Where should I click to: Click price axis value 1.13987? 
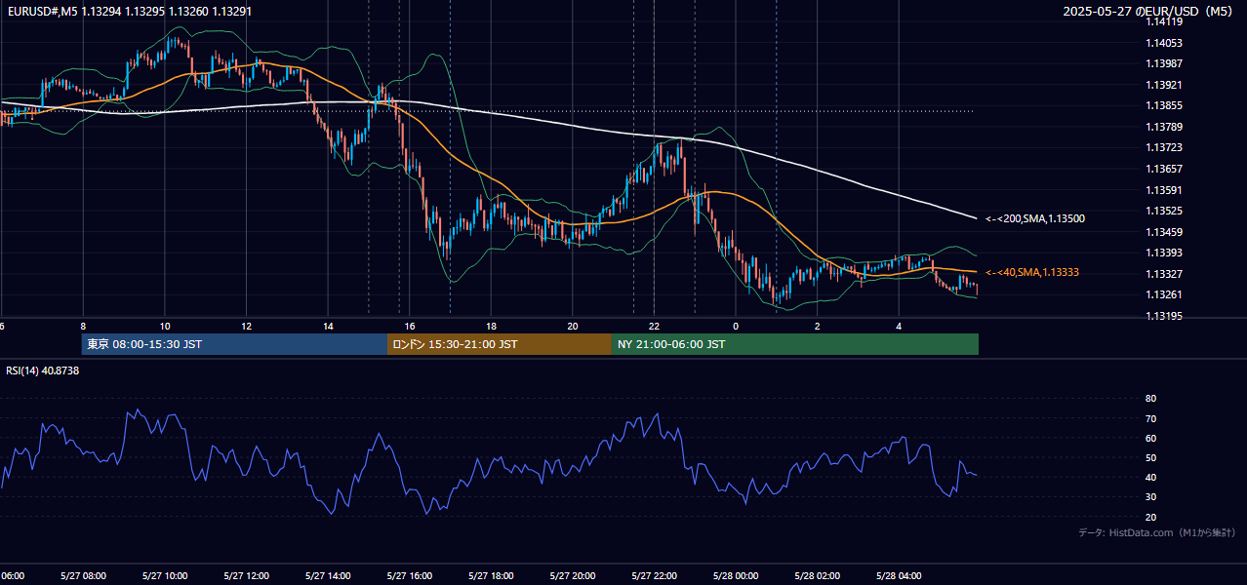tap(1164, 63)
